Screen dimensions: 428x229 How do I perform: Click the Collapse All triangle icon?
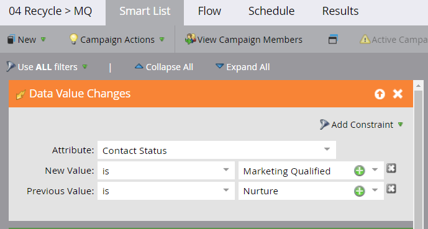(x=139, y=66)
